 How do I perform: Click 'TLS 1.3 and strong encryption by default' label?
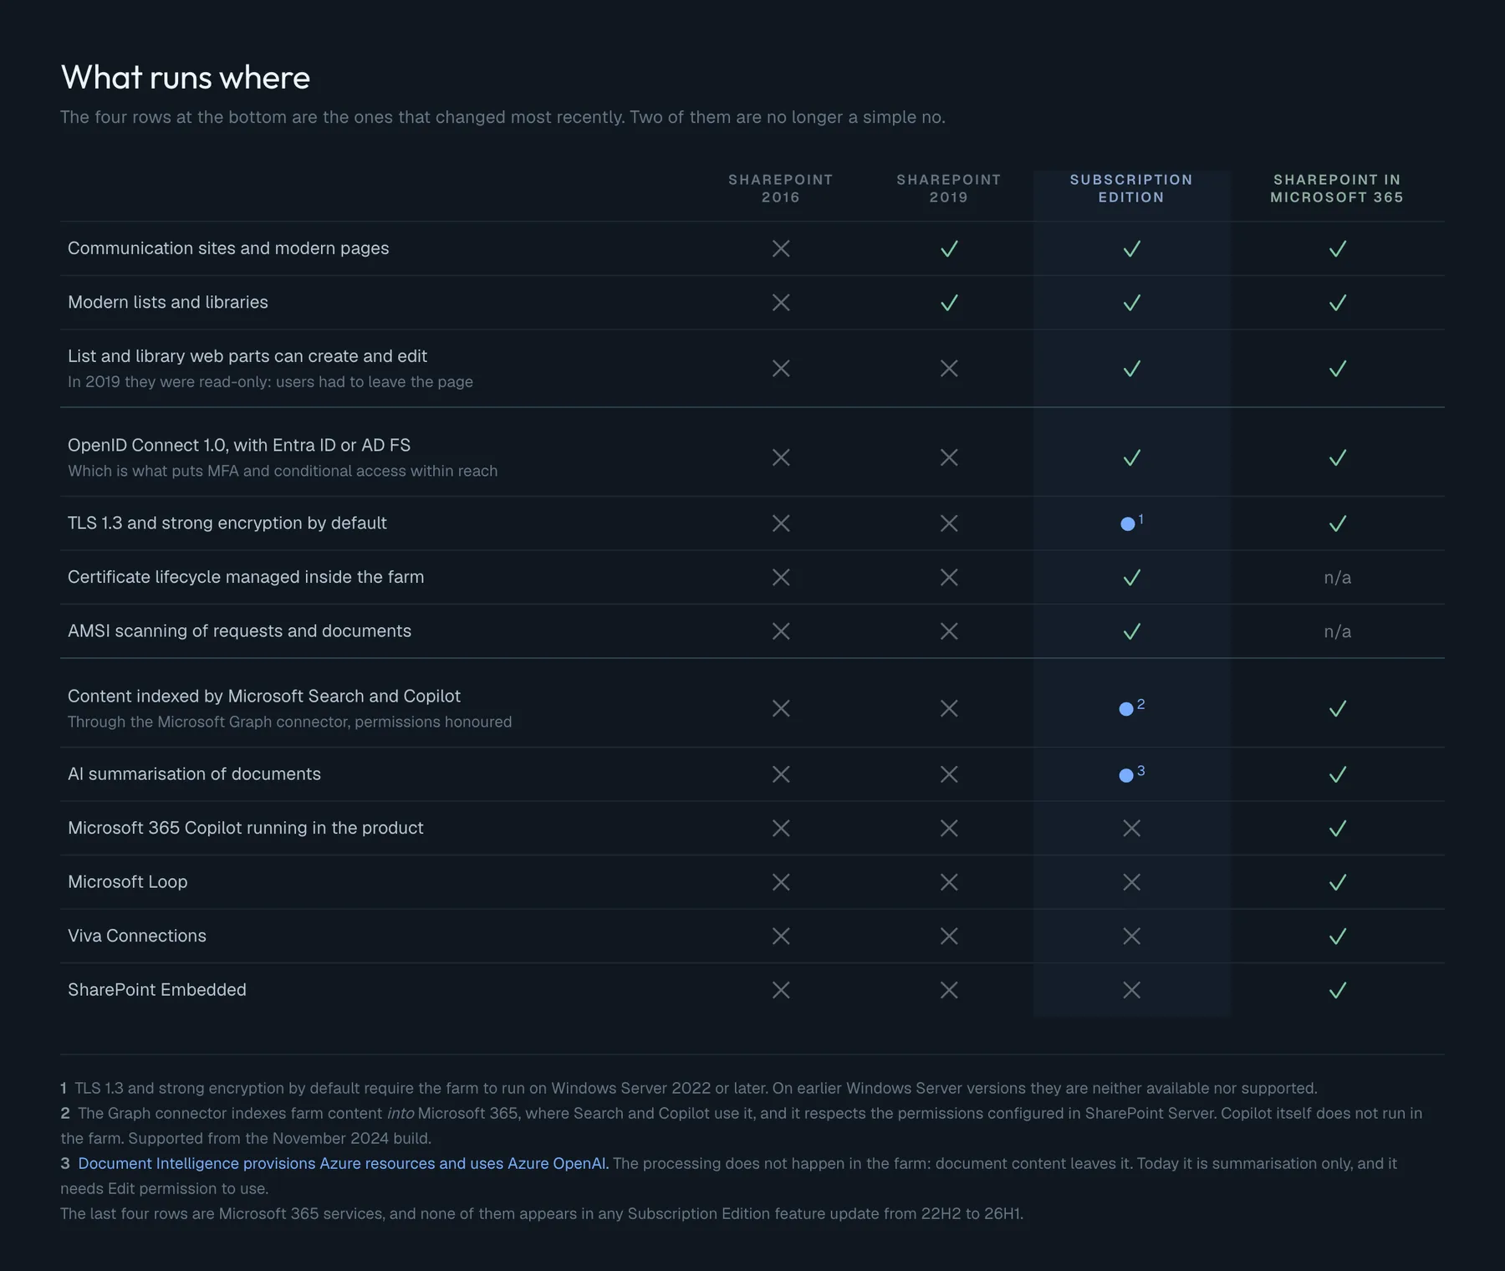(227, 523)
